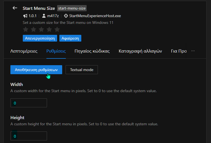Viewport: 211px width, 143px height.
Task: Click the target icon before StartMenuExperienceHost.exe
Action: [x=66, y=16]
